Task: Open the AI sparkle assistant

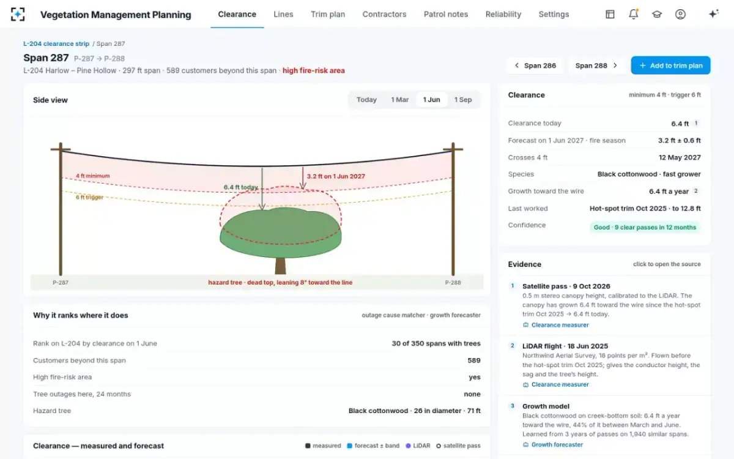Action: click(713, 14)
